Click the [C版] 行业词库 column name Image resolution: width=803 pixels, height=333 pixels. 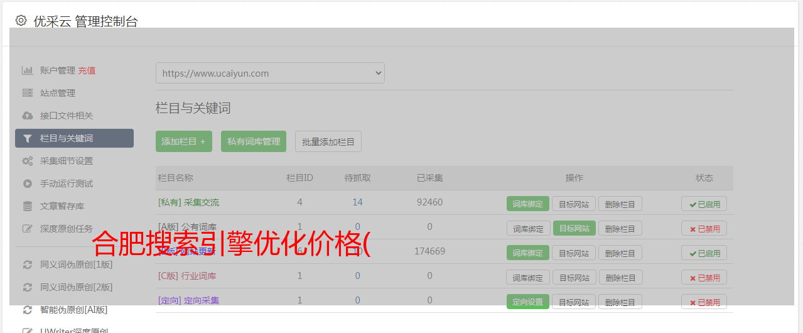[x=187, y=276]
